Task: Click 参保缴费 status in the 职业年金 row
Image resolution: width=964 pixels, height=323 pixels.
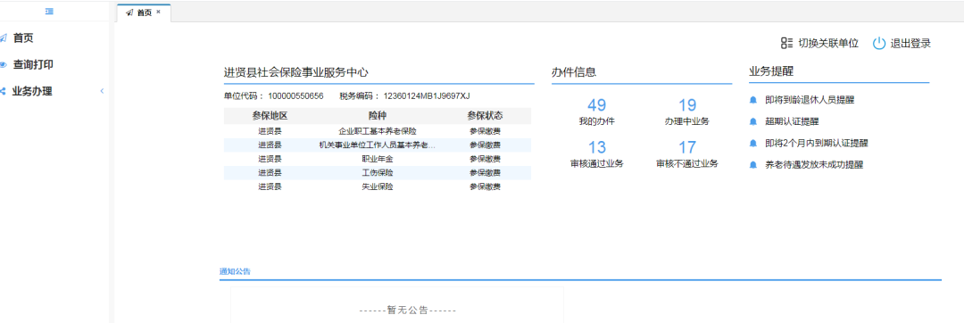Action: pyautogui.click(x=485, y=159)
